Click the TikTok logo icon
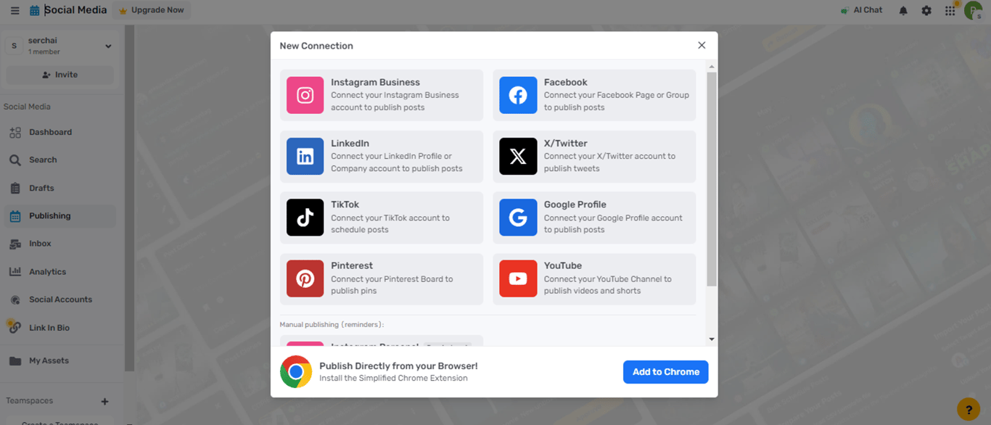991x425 pixels. [305, 218]
